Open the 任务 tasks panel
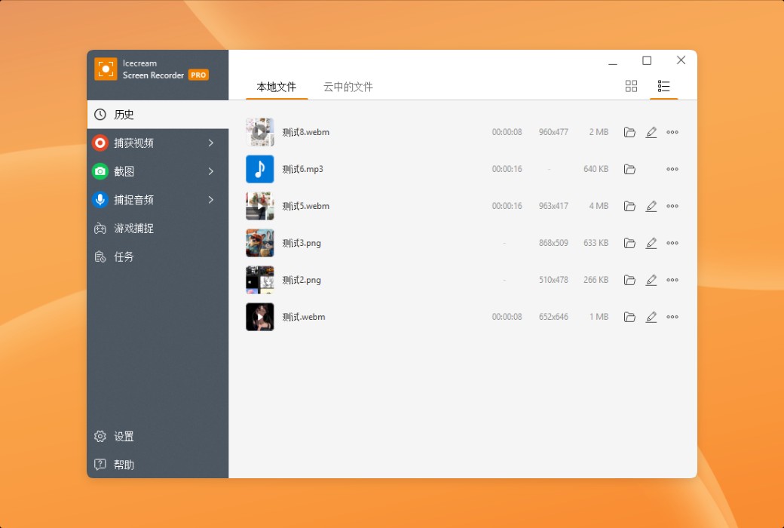Viewport: 784px width, 528px height. (124, 256)
